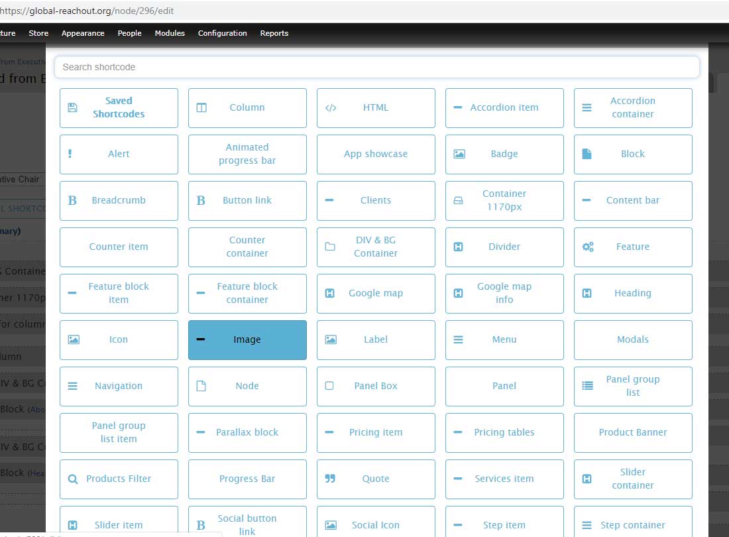Click the Menu hamburger icon
Image resolution: width=729 pixels, height=537 pixels.
pos(458,340)
